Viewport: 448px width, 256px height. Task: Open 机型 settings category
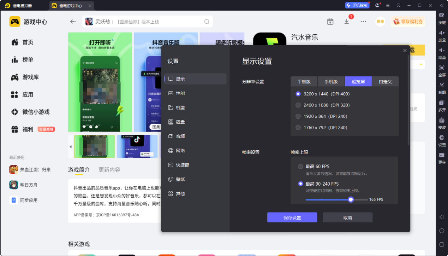point(196,107)
